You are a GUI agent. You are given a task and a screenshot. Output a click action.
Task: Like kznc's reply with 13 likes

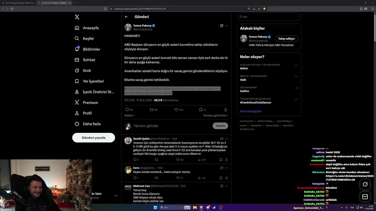(178, 178)
